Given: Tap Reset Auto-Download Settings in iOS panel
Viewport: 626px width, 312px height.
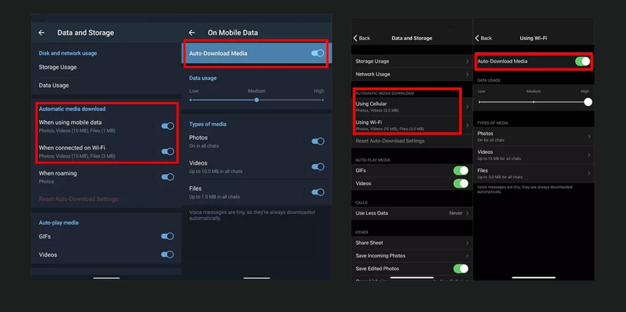Looking at the screenshot, I should tap(390, 141).
